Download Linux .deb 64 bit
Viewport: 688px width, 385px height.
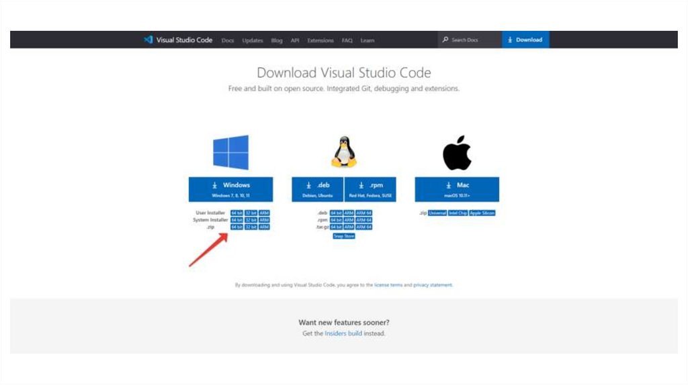(336, 213)
